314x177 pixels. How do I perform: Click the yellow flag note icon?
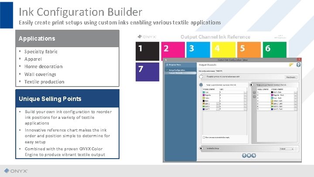[291, 65]
